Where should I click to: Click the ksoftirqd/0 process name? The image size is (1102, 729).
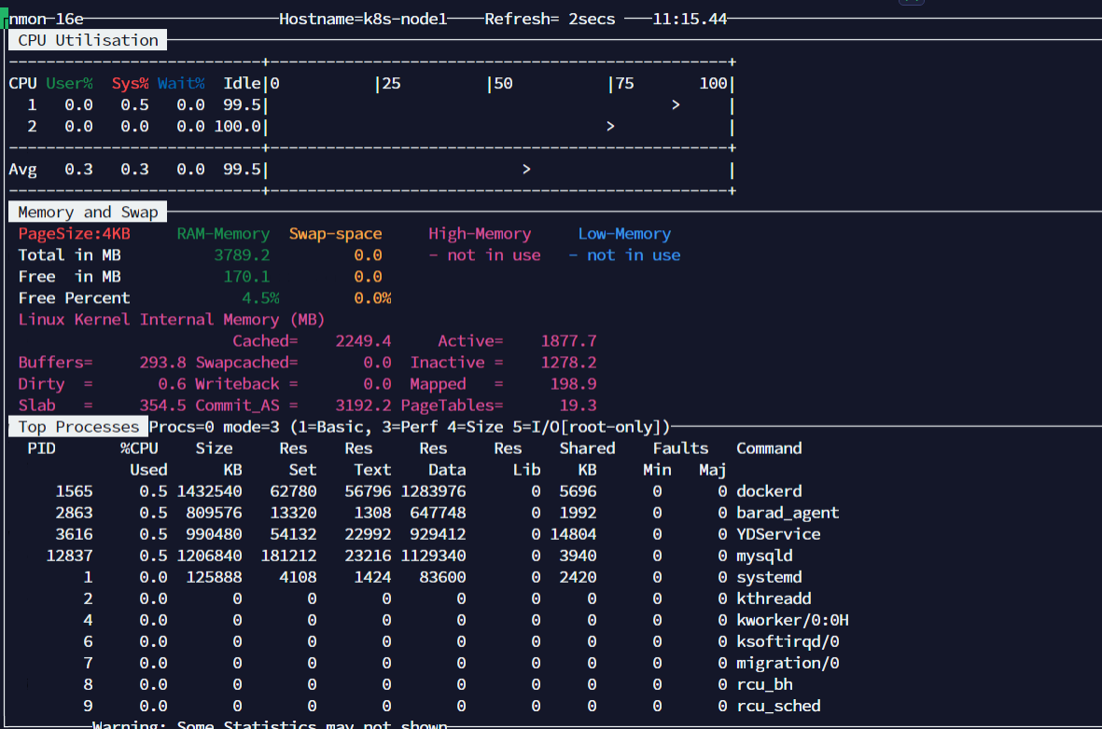pyautogui.click(x=788, y=641)
